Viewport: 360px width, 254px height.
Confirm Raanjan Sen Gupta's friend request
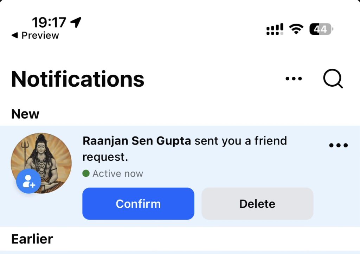pos(138,203)
